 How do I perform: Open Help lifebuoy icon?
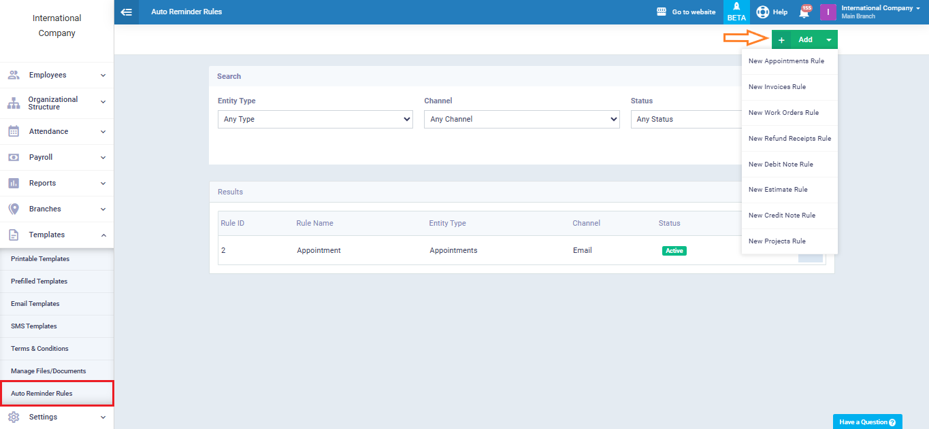763,12
